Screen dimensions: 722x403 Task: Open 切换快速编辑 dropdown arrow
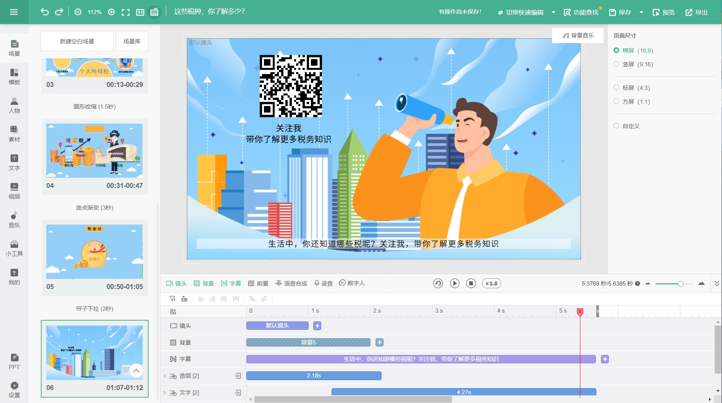tap(553, 12)
